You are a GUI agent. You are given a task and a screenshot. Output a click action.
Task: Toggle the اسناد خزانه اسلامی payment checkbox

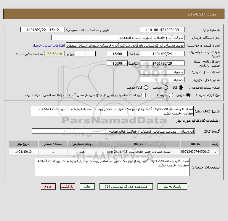point(144,95)
